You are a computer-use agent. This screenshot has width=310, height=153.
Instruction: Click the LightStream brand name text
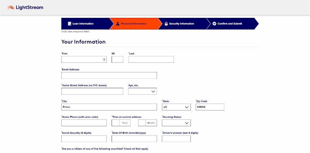pos(30,8)
